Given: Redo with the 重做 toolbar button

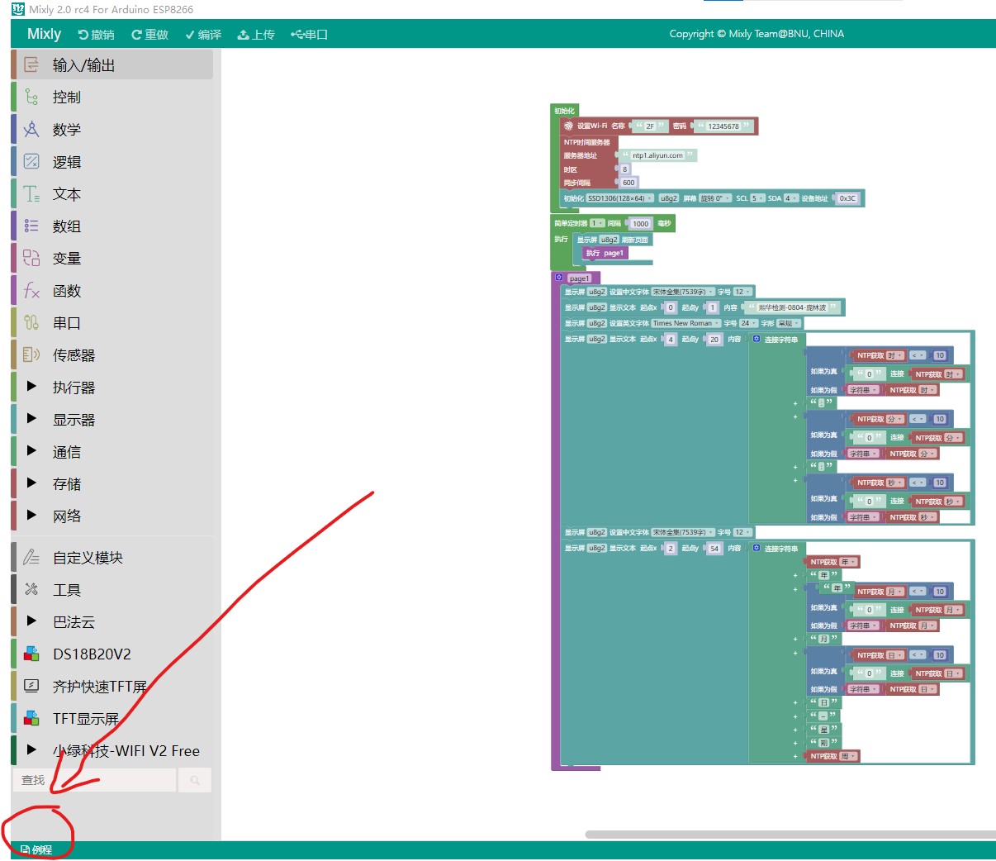Looking at the screenshot, I should click(149, 35).
